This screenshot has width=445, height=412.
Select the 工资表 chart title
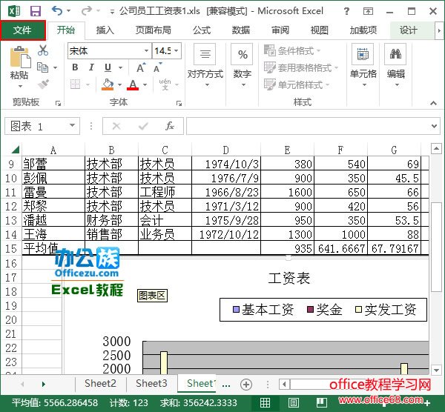point(289,279)
